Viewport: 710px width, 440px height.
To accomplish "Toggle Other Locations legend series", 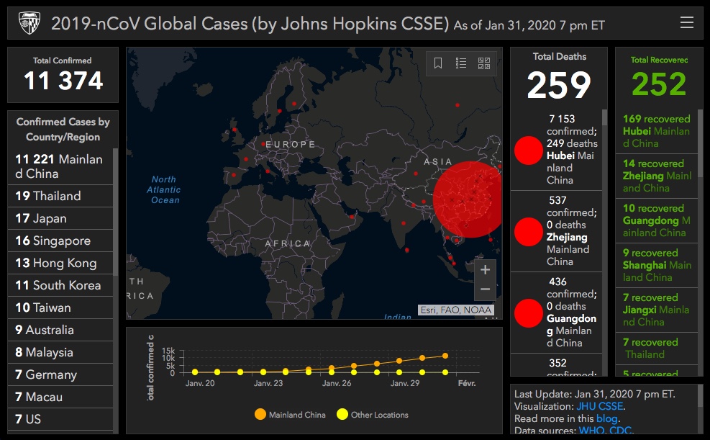I will click(x=373, y=415).
